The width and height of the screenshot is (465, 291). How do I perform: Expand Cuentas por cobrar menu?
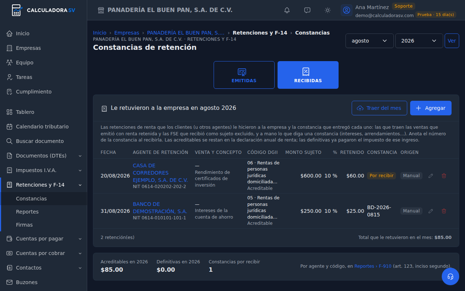click(44, 253)
